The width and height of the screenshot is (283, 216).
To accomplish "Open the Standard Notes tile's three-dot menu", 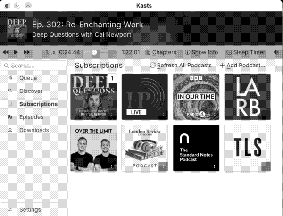I will point(215,166).
